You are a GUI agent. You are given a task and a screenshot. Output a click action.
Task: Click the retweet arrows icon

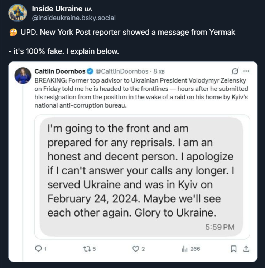[x=87, y=249]
